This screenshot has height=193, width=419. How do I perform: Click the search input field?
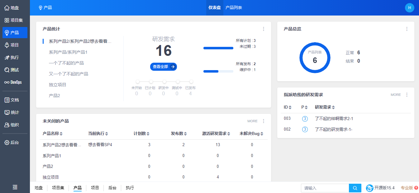[x=325, y=188]
